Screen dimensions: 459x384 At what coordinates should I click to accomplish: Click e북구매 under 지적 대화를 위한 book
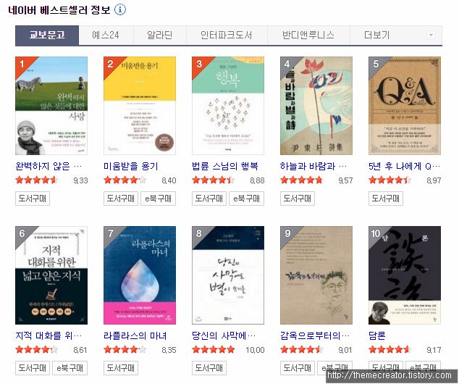point(70,368)
